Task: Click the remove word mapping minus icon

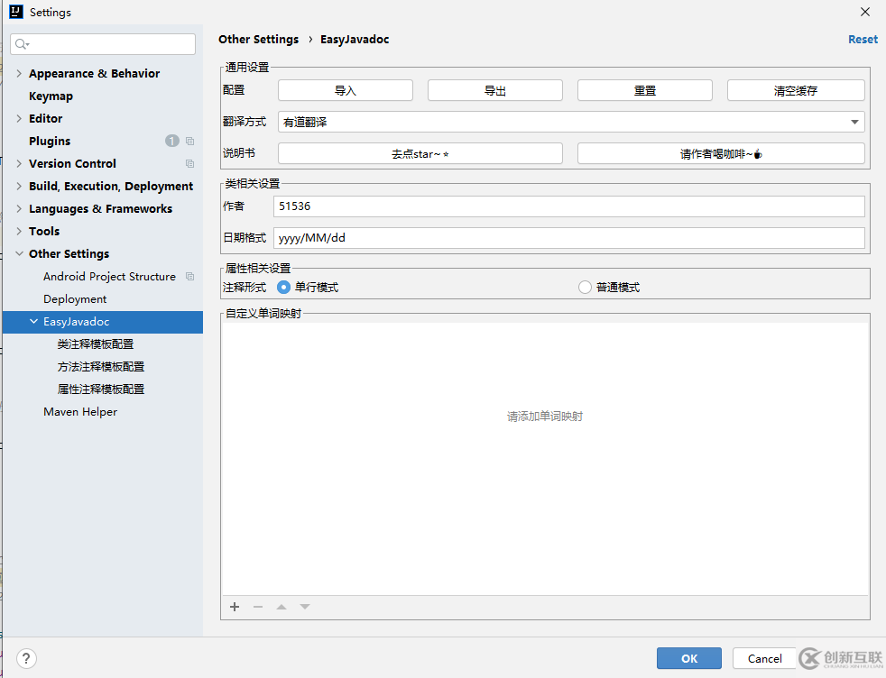Action: pos(258,607)
